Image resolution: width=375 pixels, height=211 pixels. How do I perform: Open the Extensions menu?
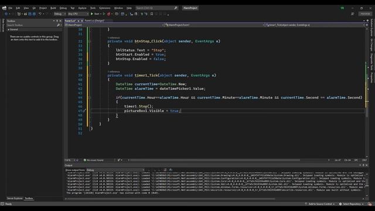pos(105,8)
